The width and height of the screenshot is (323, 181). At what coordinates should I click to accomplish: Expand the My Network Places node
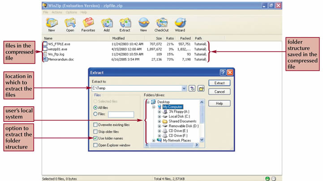[x=154, y=140]
